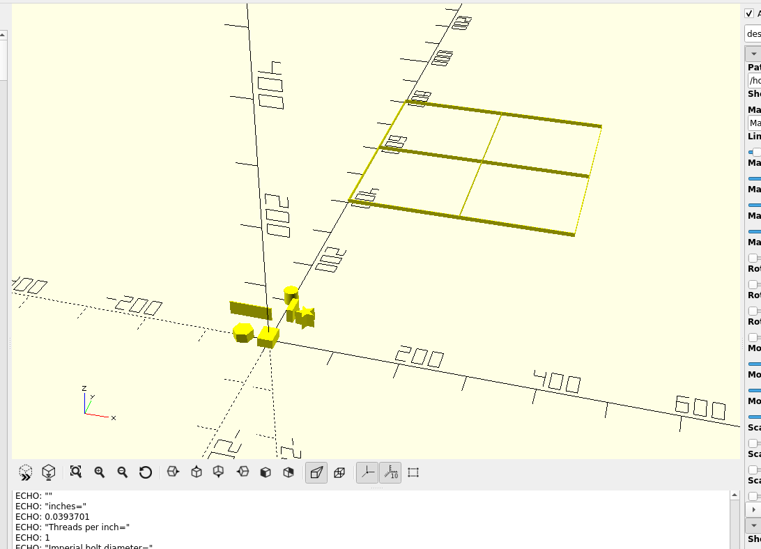Screen dimensions: 761x549
Task: Toggle the Show Axes button
Action: (x=367, y=472)
